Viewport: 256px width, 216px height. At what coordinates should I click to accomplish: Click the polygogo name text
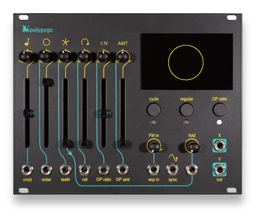click(41, 30)
